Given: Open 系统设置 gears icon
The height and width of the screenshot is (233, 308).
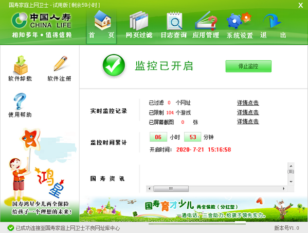Looking at the screenshot, I should [x=239, y=21].
